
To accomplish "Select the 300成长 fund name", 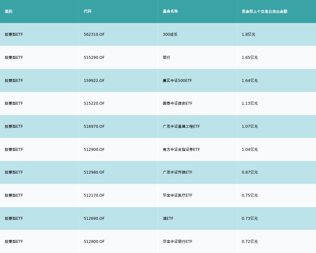I will point(170,34).
